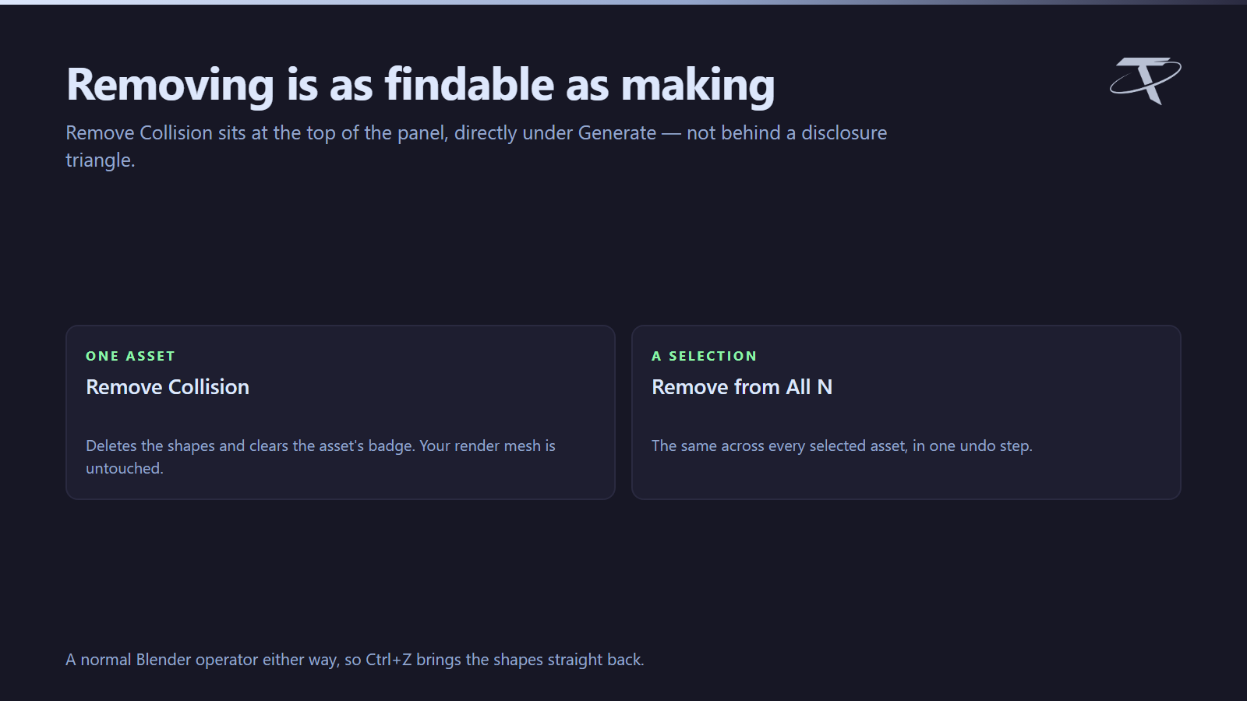
Task: Open the A SELECTION card
Action: click(906, 412)
